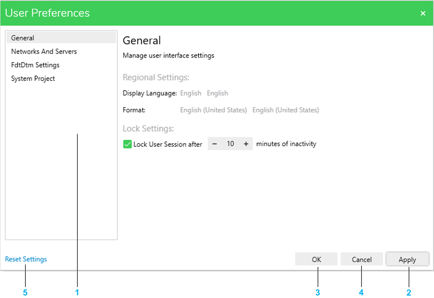Decrease inactivity minutes with minus button

pyautogui.click(x=215, y=144)
